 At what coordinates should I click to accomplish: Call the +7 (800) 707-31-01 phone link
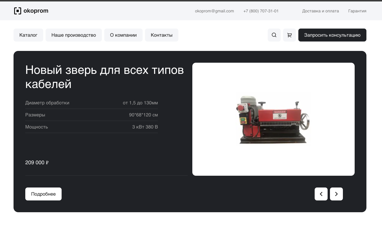pos(261,11)
